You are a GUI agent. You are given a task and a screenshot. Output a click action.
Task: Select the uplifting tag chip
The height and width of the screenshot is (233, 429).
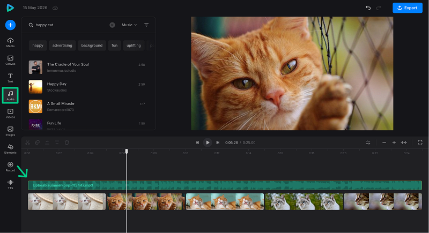134,46
